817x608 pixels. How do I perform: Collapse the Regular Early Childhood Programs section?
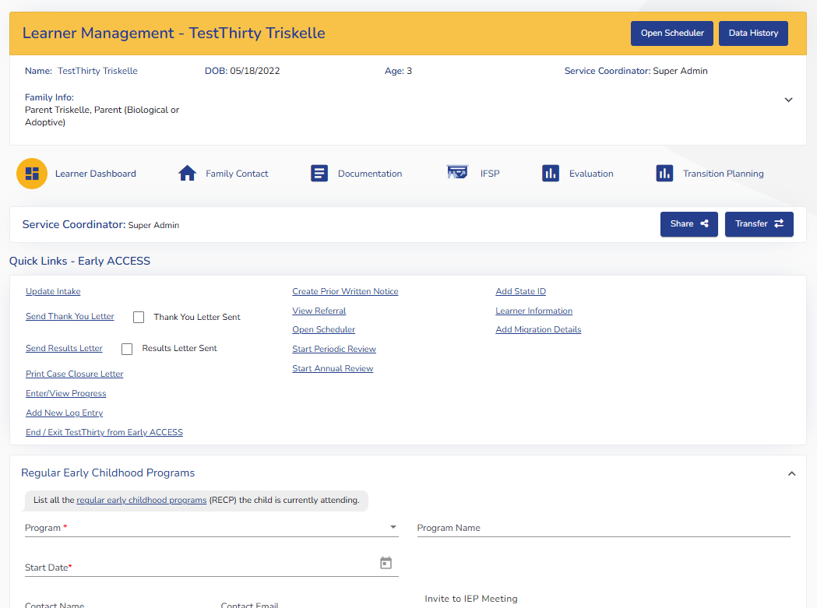[x=791, y=473]
